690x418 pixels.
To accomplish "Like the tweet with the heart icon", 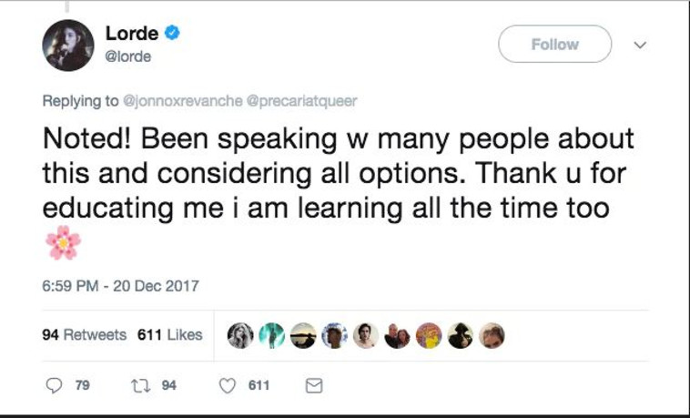I will pos(228,386).
